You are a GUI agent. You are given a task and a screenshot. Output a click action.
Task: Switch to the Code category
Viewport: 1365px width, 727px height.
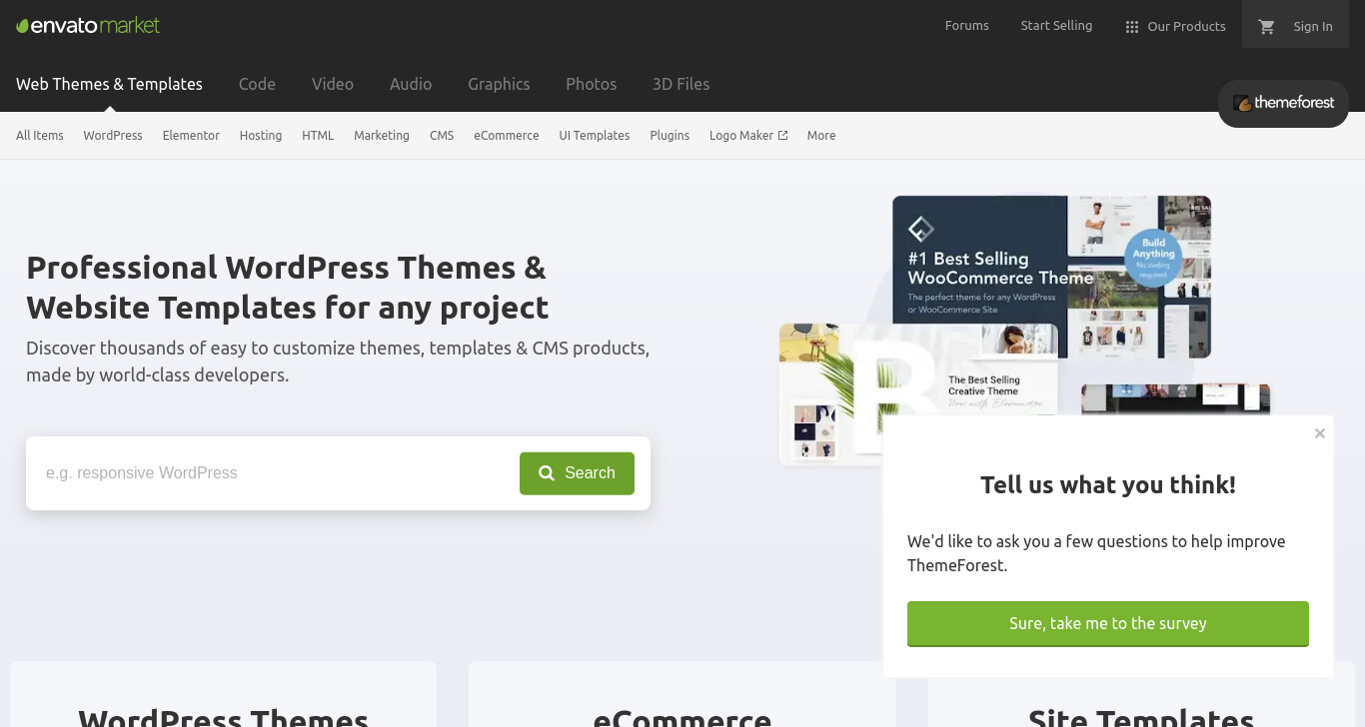pyautogui.click(x=257, y=84)
